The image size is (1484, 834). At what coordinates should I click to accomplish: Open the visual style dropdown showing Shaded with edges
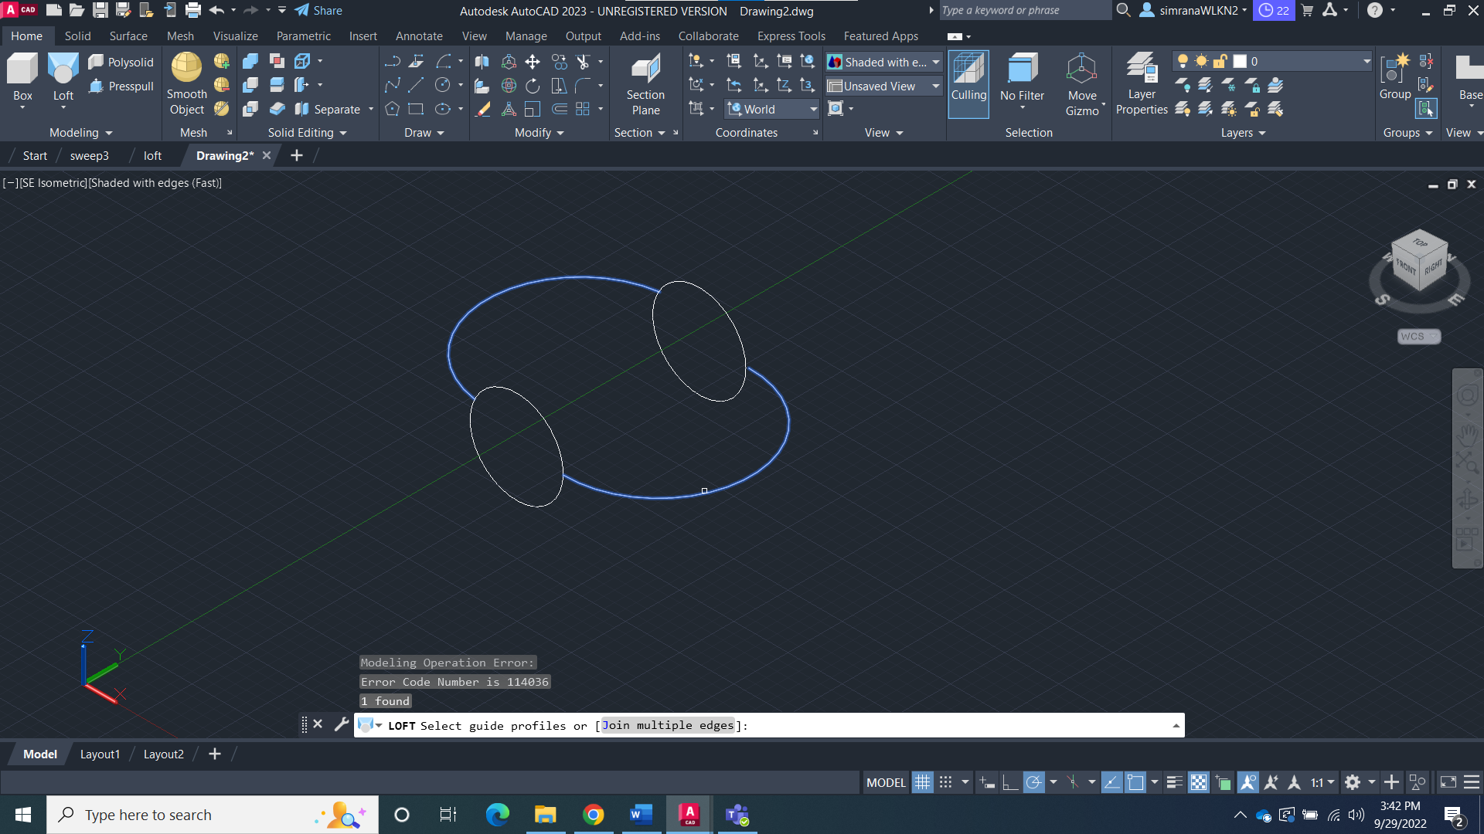point(934,62)
